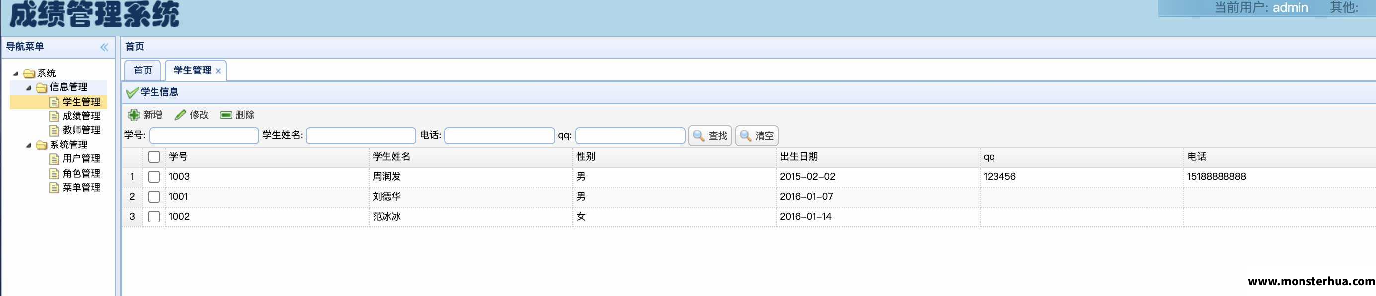1376x296 pixels.
Task: Click the 电话 column header
Action: (x=1280, y=157)
